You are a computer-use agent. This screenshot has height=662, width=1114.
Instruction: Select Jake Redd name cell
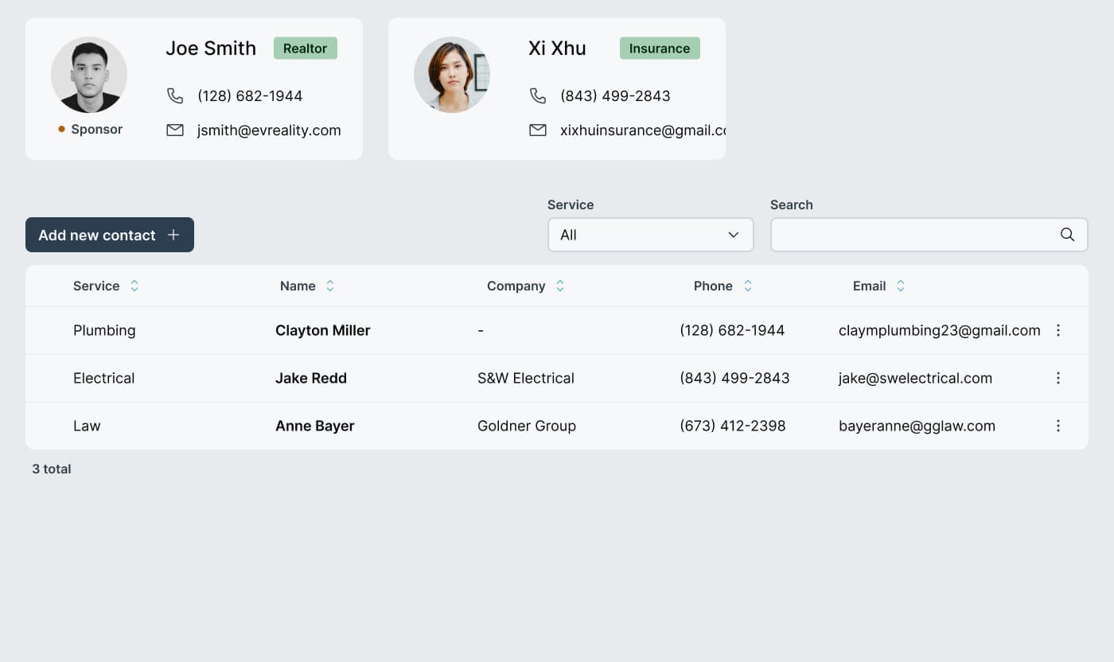pos(311,378)
